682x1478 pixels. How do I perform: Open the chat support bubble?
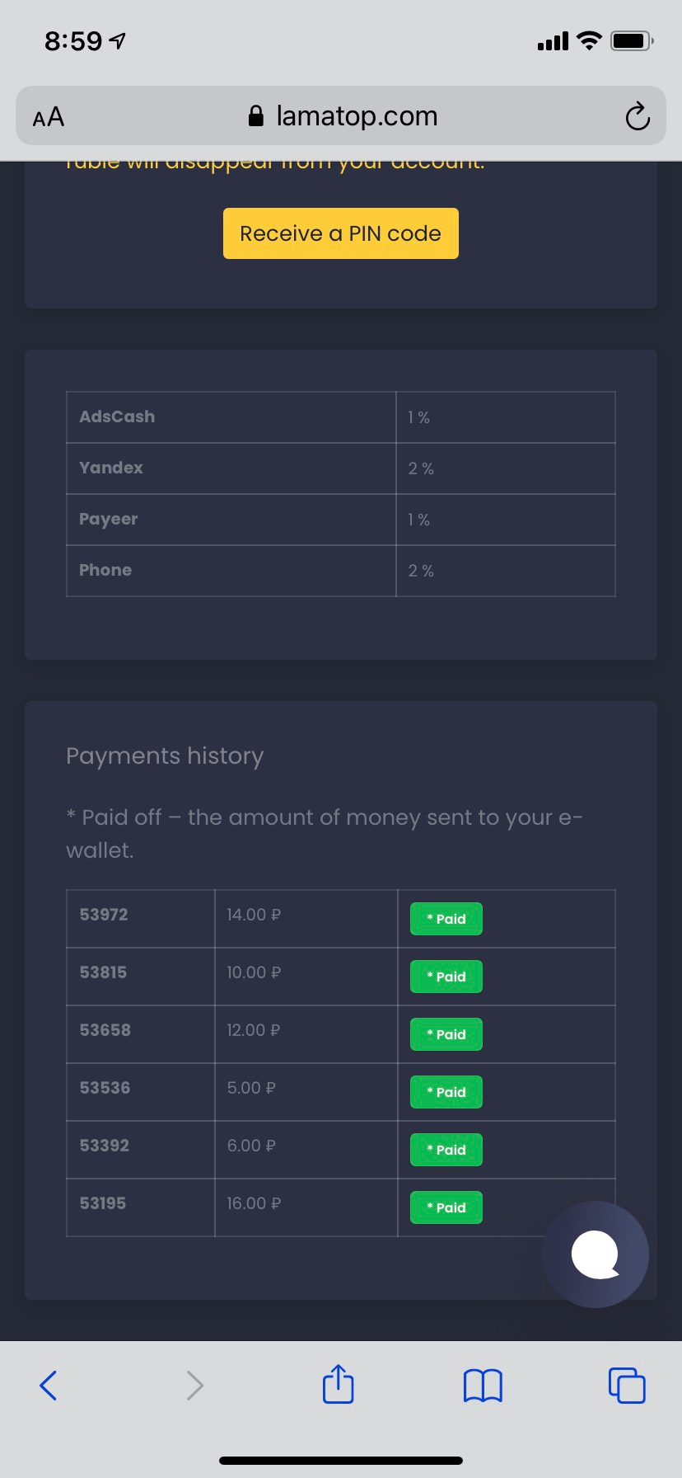[x=596, y=1254]
